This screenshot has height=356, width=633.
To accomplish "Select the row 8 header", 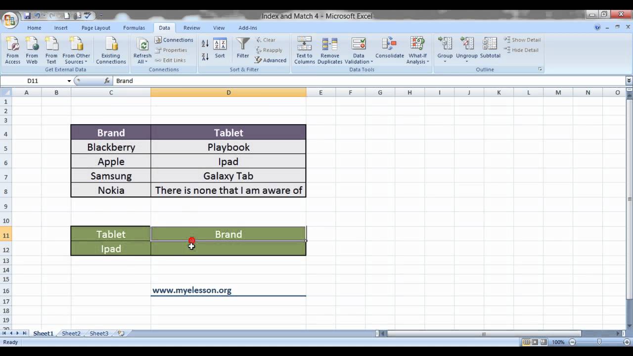I will point(6,190).
